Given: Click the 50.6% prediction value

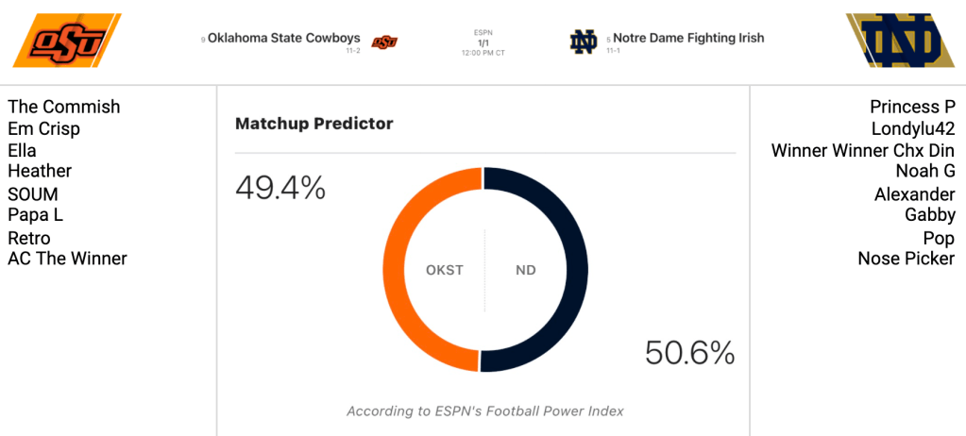Looking at the screenshot, I should pyautogui.click(x=689, y=352).
